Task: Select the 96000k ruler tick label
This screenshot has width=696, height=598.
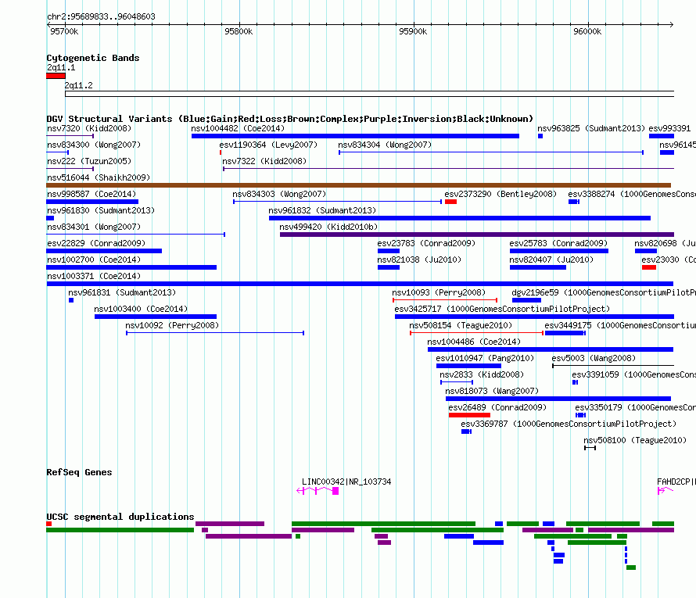Action: pos(587,31)
